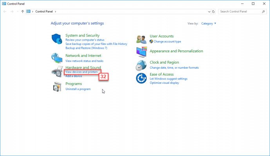Image resolution: width=270 pixels, height=156 pixels.
Task: Open the Appearance and Personalization monitor icon
Action: (142, 52)
